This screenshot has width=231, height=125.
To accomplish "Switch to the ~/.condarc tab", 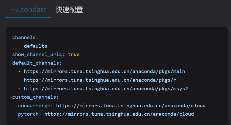I will [28, 10].
